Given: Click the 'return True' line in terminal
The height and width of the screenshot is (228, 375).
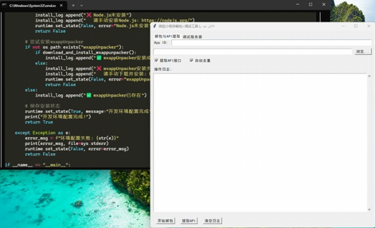Looking at the screenshot, I should (x=39, y=122).
